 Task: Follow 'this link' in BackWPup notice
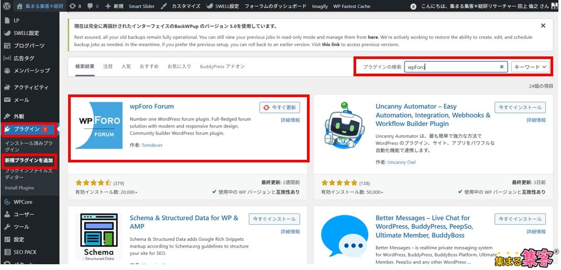[331, 44]
